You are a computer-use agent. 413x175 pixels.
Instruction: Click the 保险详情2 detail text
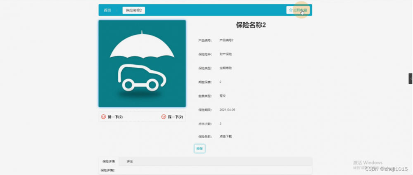coord(107,170)
